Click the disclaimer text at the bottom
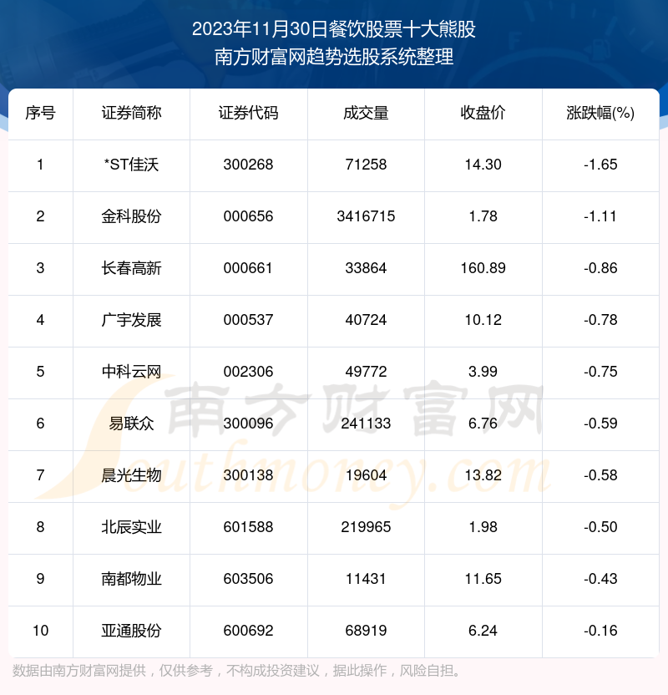Image resolution: width=668 pixels, height=695 pixels. [x=237, y=671]
